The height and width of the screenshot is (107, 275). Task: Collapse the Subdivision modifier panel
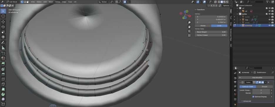[240, 82]
